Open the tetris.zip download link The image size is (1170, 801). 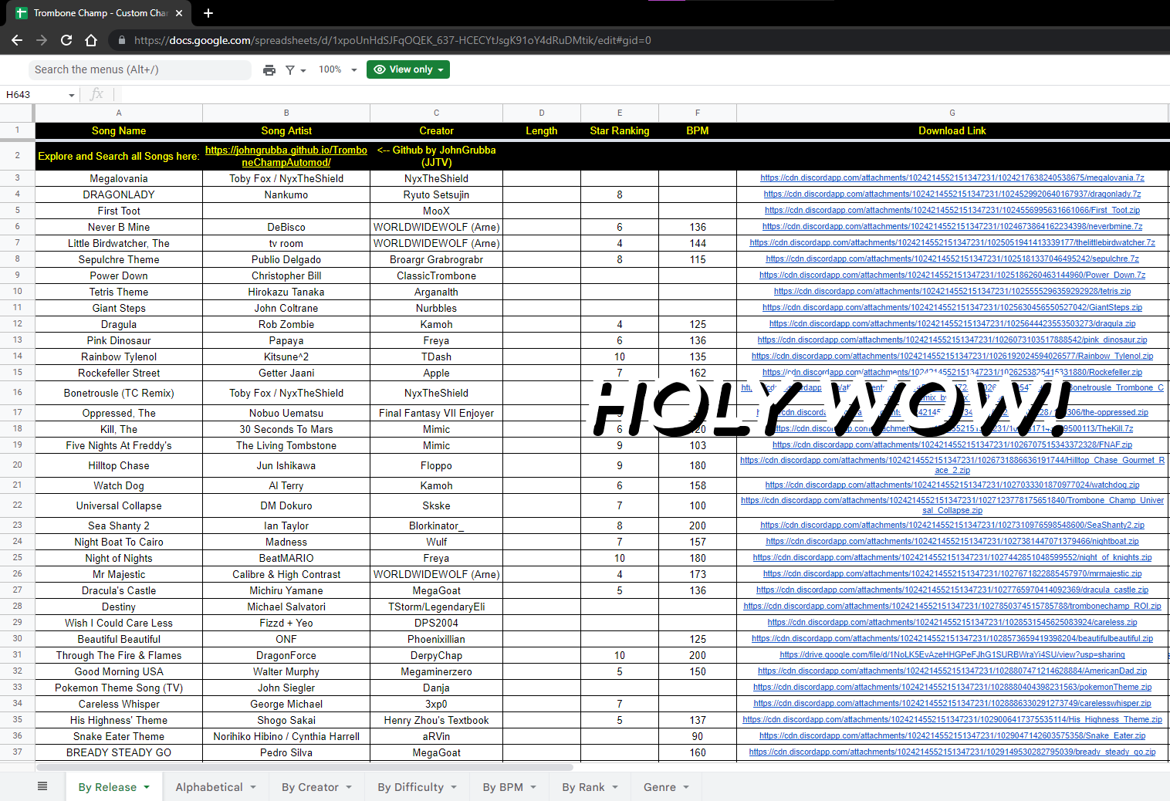coord(952,291)
